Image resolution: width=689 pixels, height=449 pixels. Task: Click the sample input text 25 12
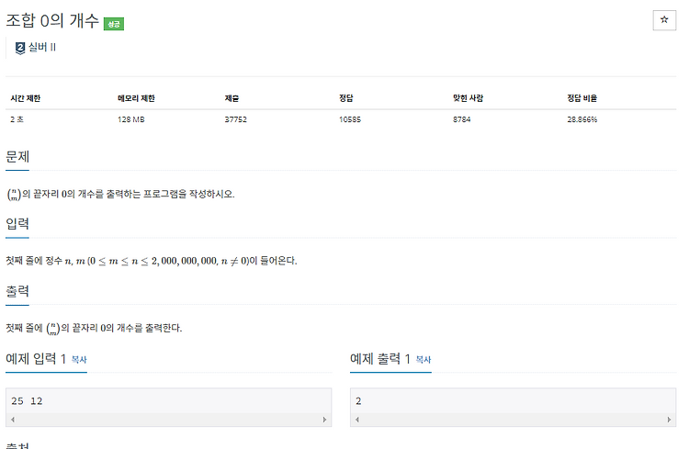click(x=27, y=400)
